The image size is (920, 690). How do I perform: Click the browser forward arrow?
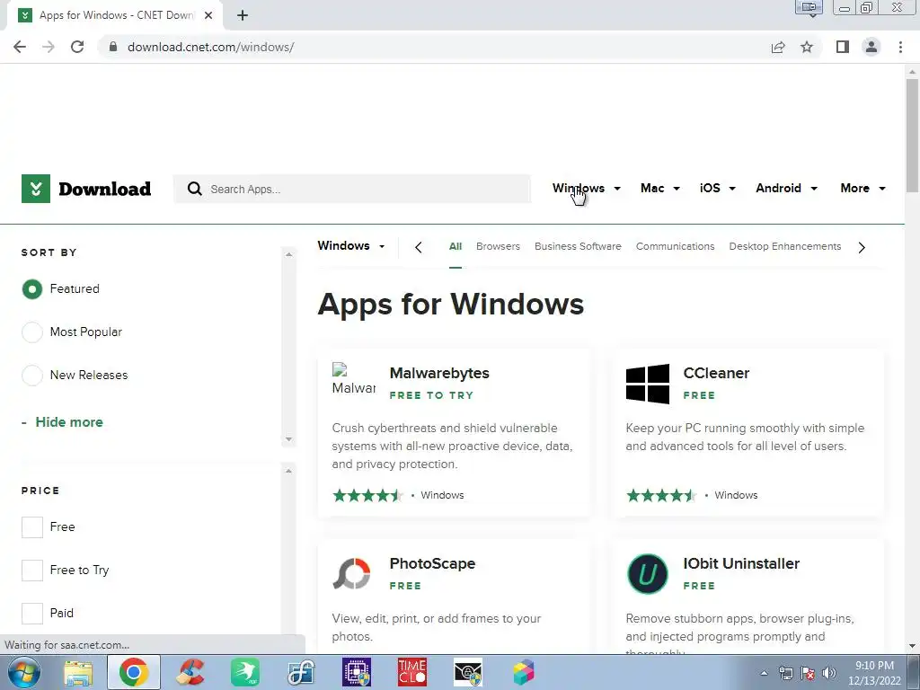click(x=49, y=47)
